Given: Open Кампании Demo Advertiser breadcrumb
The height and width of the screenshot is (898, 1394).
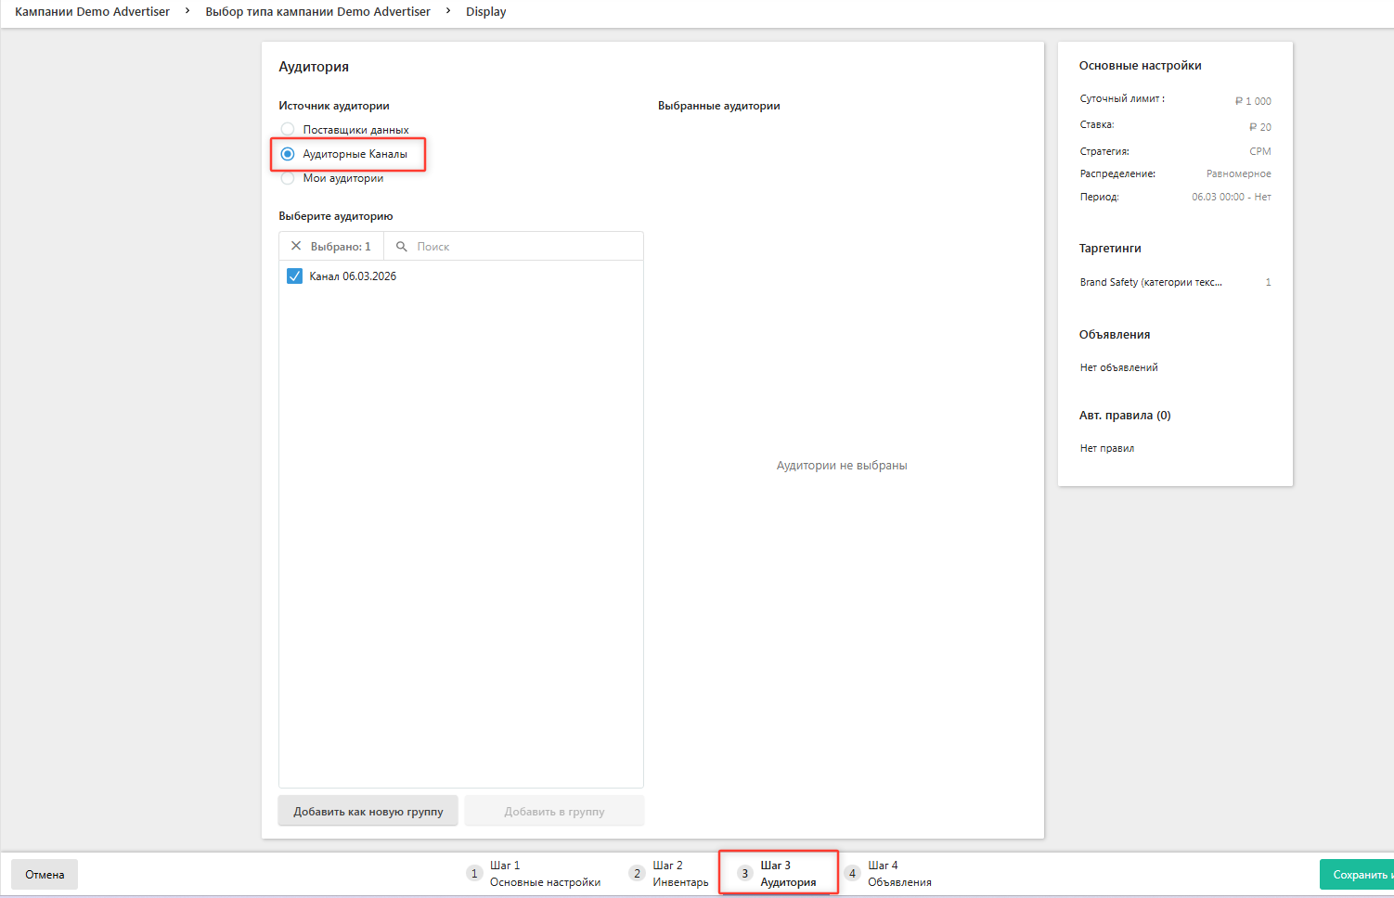Looking at the screenshot, I should [93, 12].
